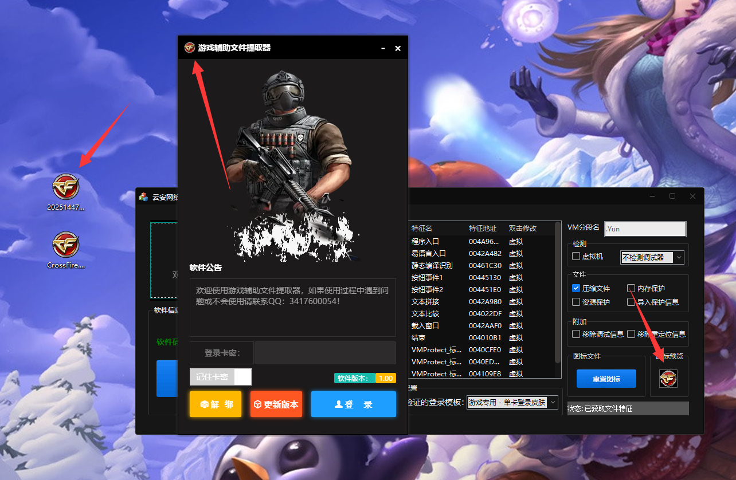The width and height of the screenshot is (736, 480).
Task: Select the 结束 row
Action: [x=481, y=338]
